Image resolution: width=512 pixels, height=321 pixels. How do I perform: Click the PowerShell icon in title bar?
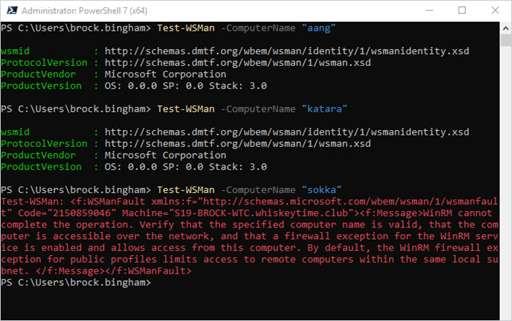(x=12, y=11)
